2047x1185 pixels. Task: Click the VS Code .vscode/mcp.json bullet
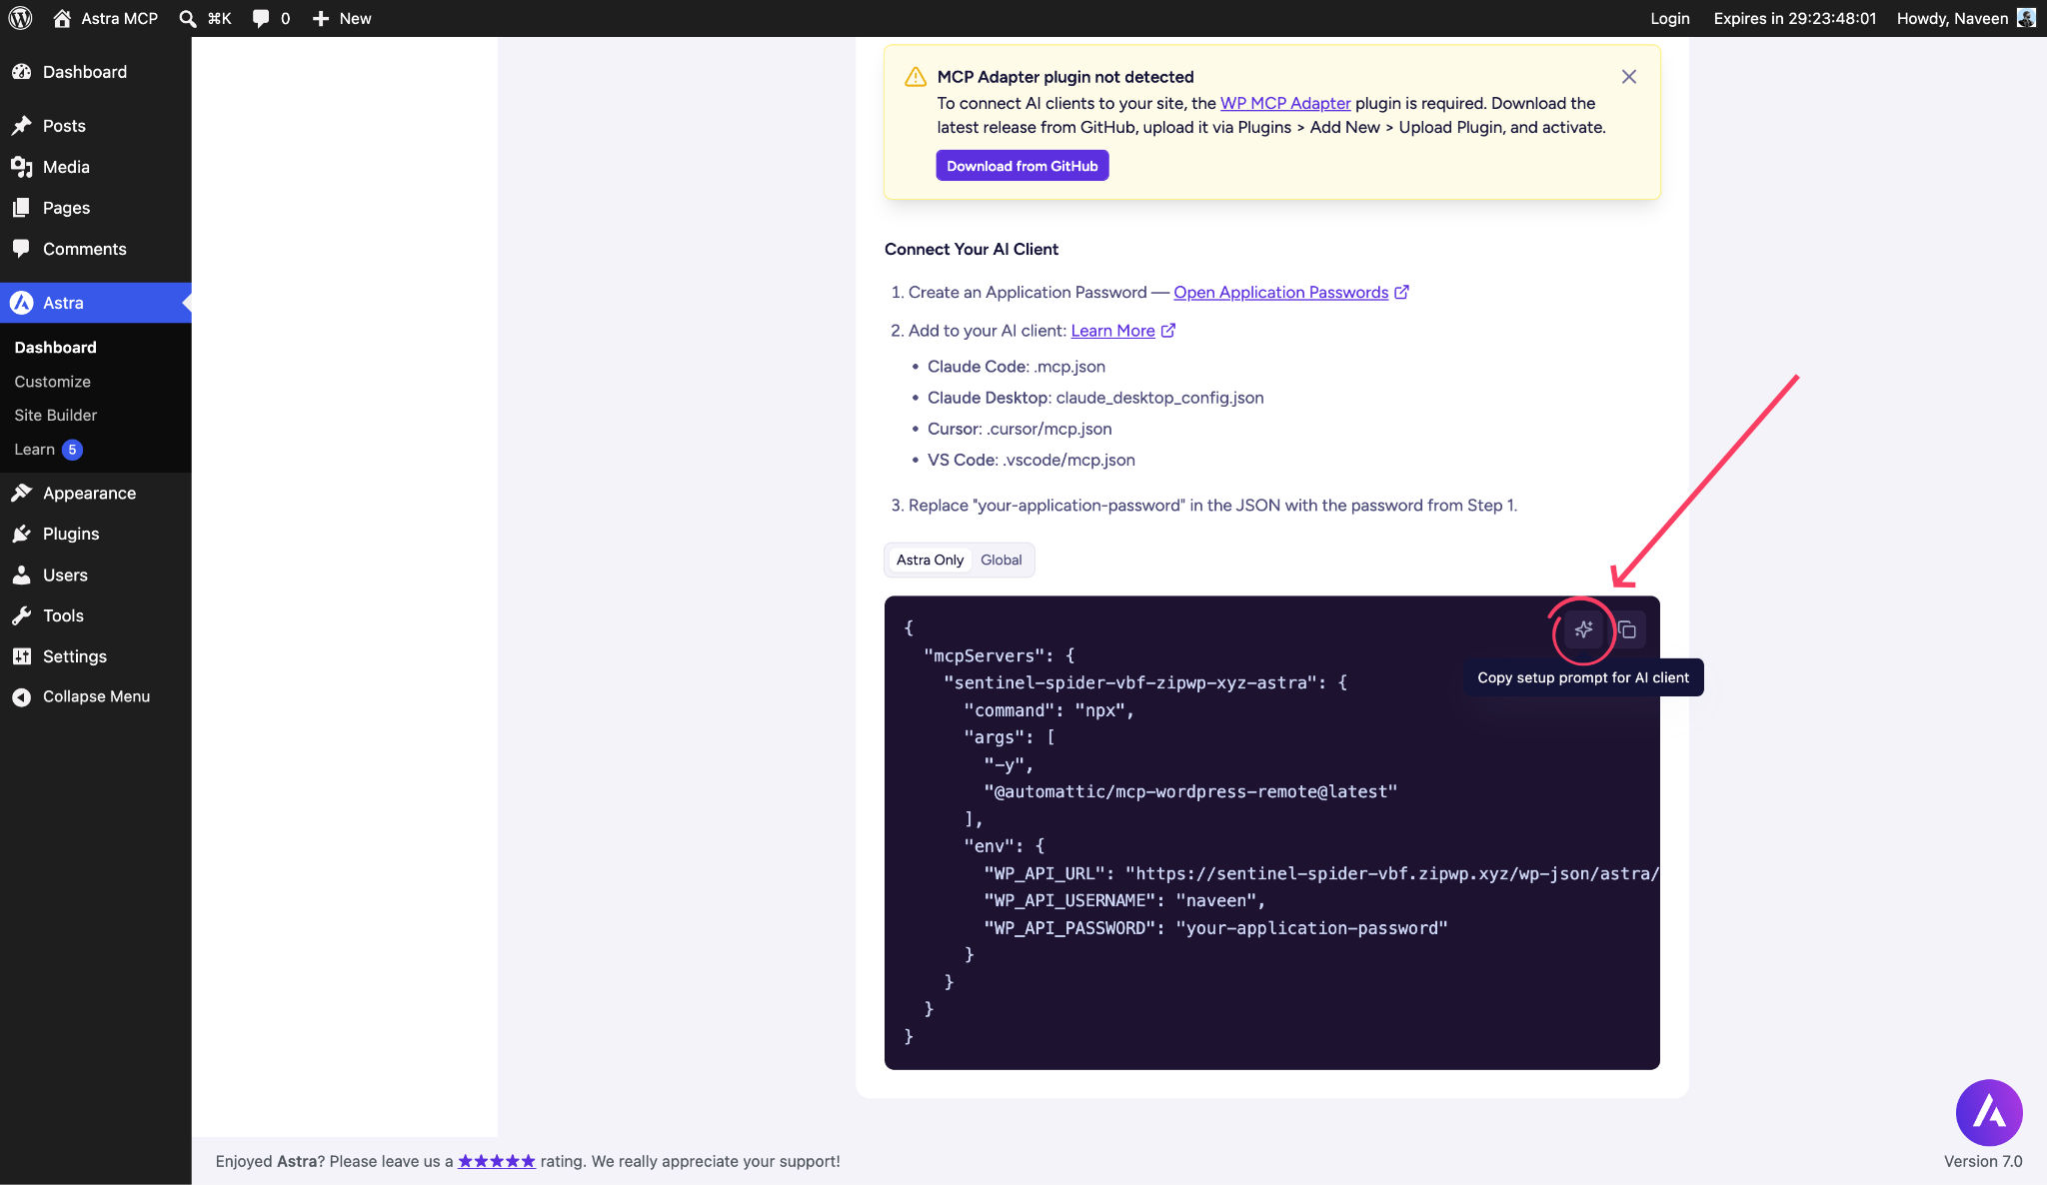coord(1031,460)
